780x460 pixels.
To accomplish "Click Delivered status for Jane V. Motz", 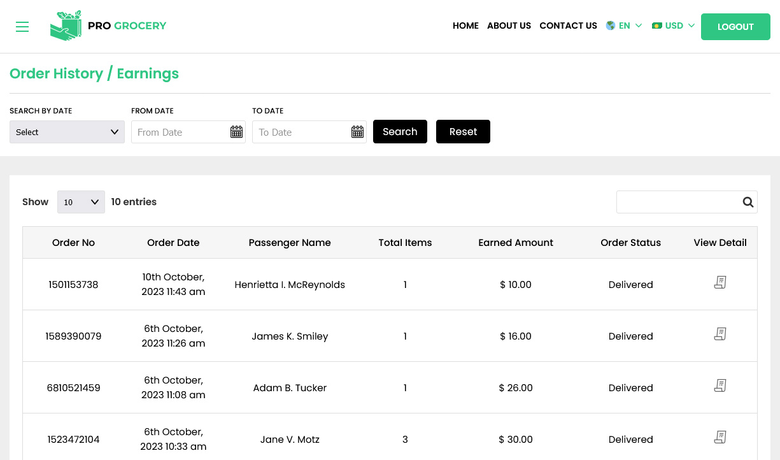I will coord(630,440).
